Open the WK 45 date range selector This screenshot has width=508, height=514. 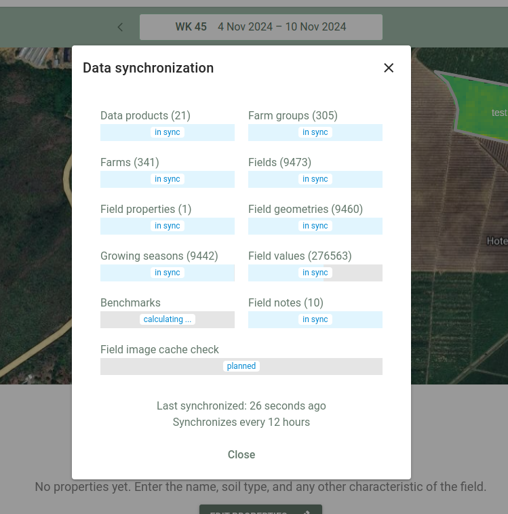(x=260, y=27)
